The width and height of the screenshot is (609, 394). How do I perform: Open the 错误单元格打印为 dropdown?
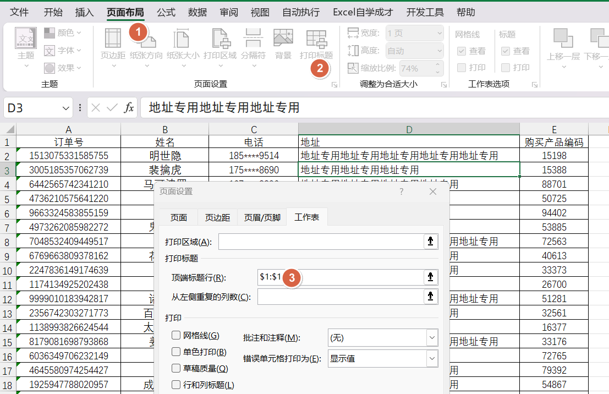[432, 358]
